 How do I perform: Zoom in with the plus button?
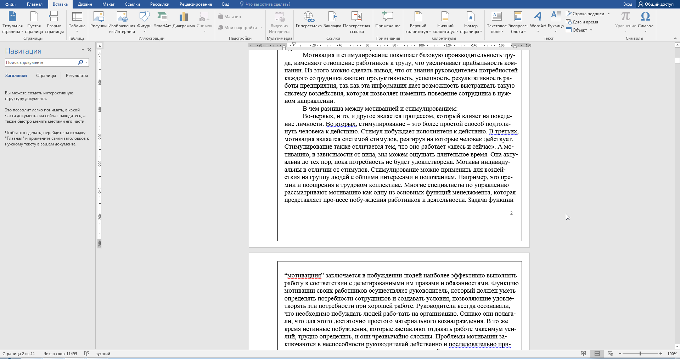661,354
